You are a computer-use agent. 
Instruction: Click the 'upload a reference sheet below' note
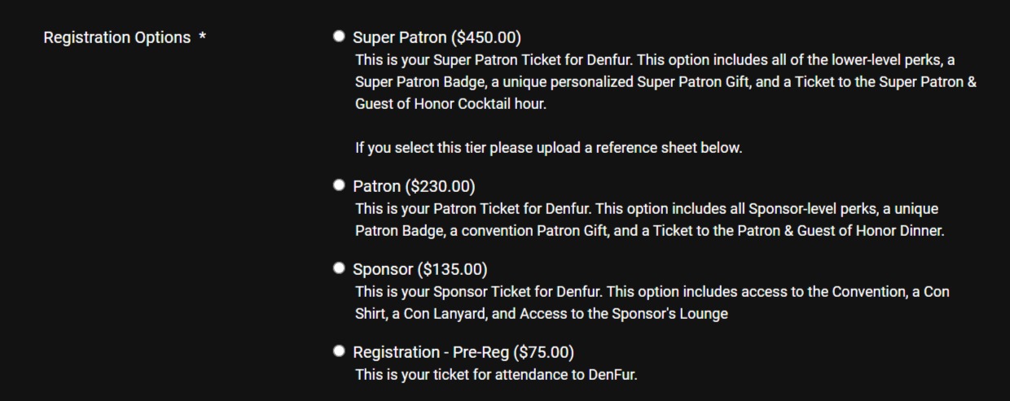point(548,149)
